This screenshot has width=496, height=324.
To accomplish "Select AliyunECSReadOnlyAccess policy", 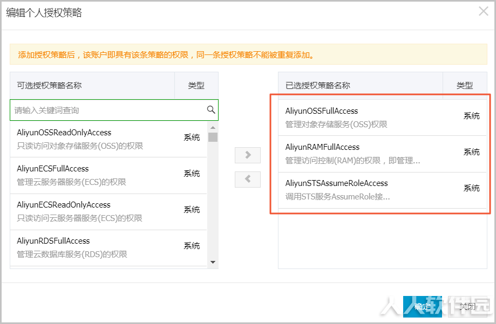I will pos(108,211).
